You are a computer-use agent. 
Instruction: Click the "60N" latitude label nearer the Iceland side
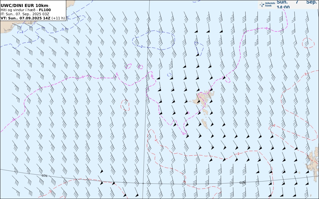click(45, 176)
